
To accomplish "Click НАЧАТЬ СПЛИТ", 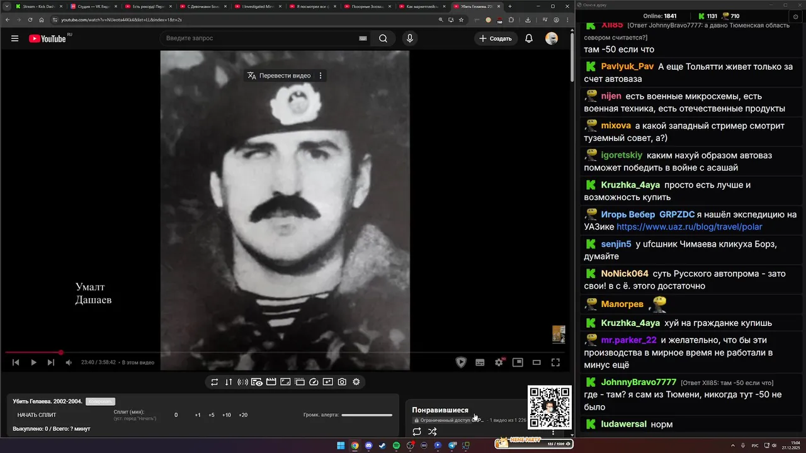I will [37, 415].
